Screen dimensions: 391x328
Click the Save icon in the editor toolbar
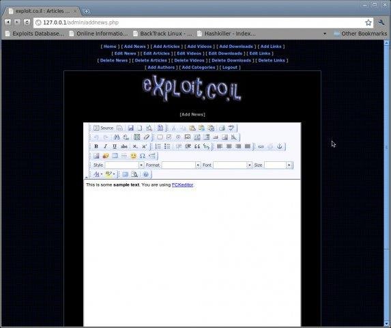pos(130,128)
